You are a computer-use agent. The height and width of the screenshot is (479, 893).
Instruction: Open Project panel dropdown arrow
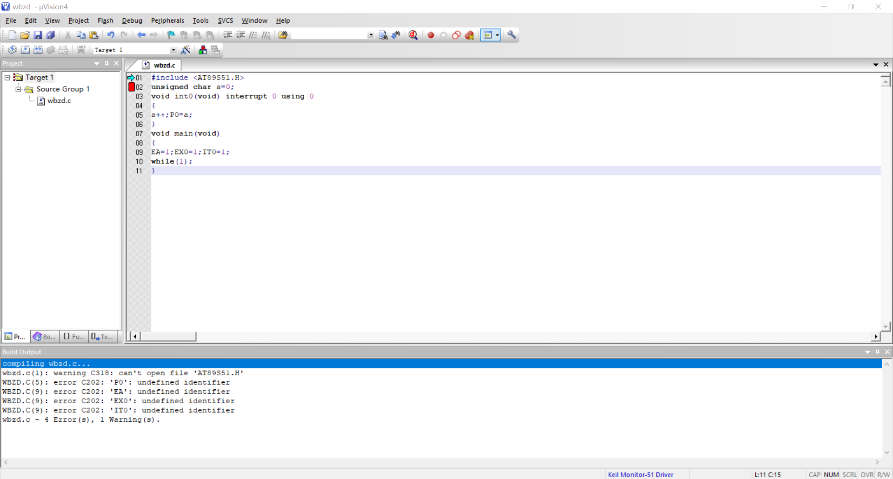(x=97, y=63)
